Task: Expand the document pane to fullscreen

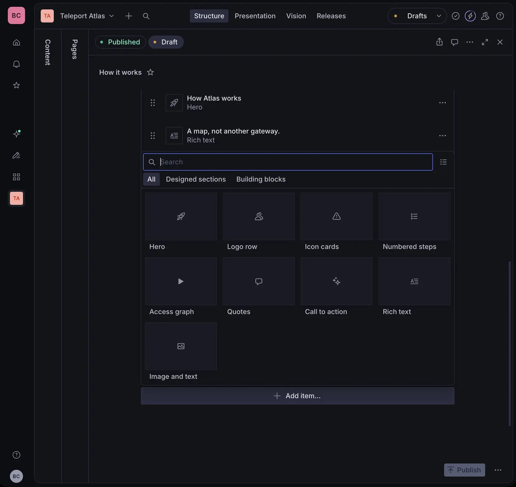Action: 485,42
